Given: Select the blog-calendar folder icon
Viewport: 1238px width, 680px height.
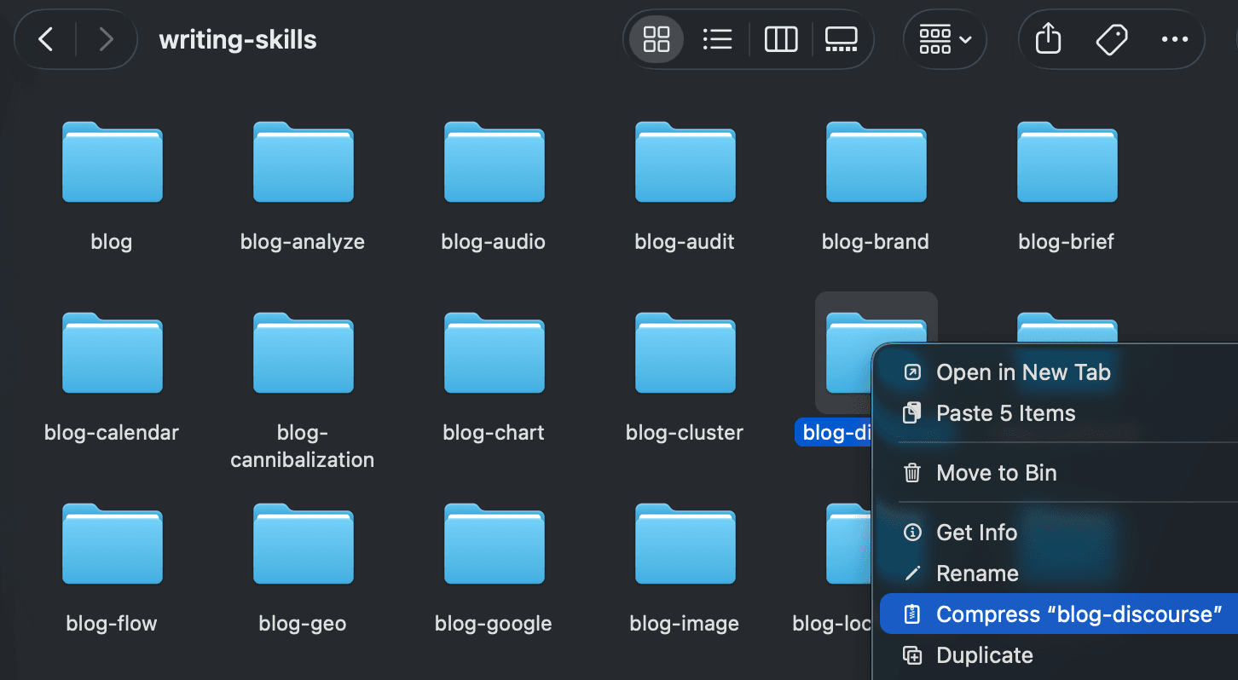Looking at the screenshot, I should coord(112,353).
